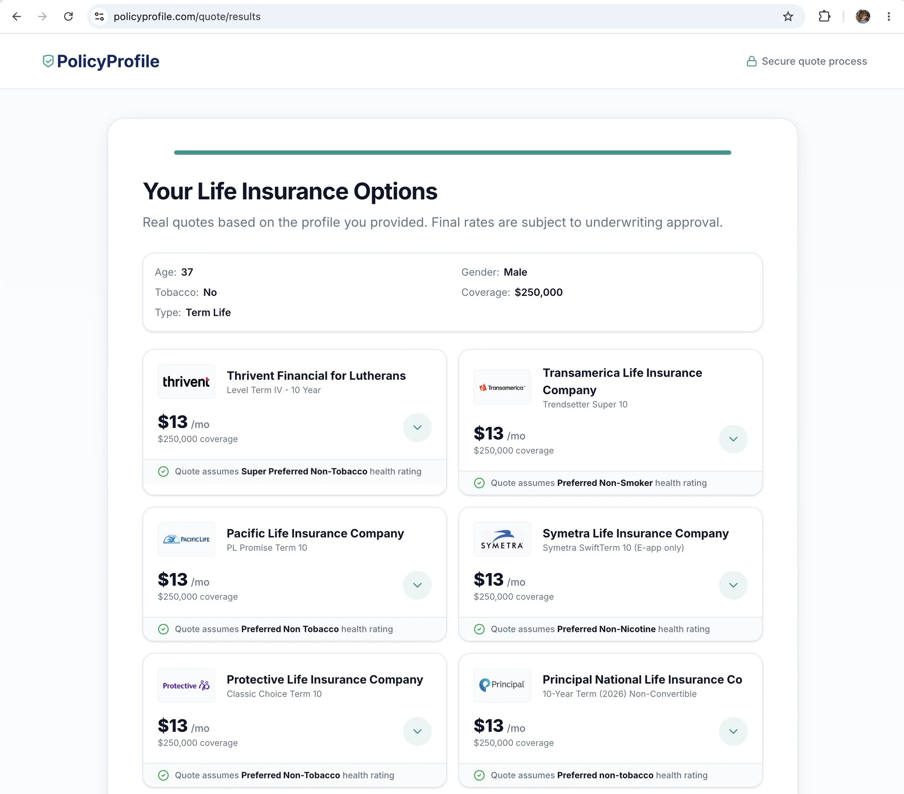
Task: Click the Symetra SwiftTerm 10 (E-app only) subtitle
Action: pyautogui.click(x=613, y=548)
